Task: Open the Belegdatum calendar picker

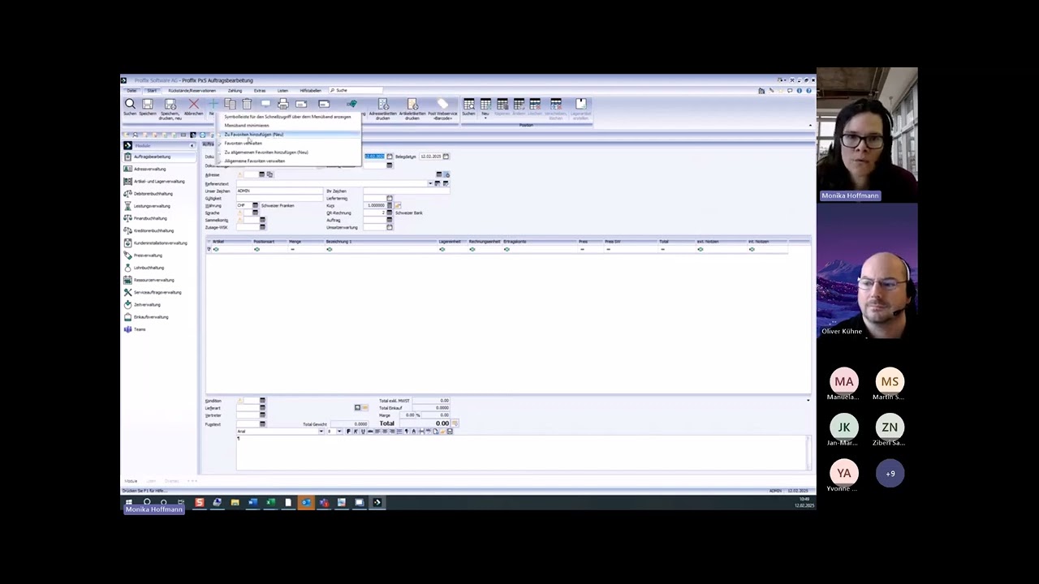Action: (446, 157)
